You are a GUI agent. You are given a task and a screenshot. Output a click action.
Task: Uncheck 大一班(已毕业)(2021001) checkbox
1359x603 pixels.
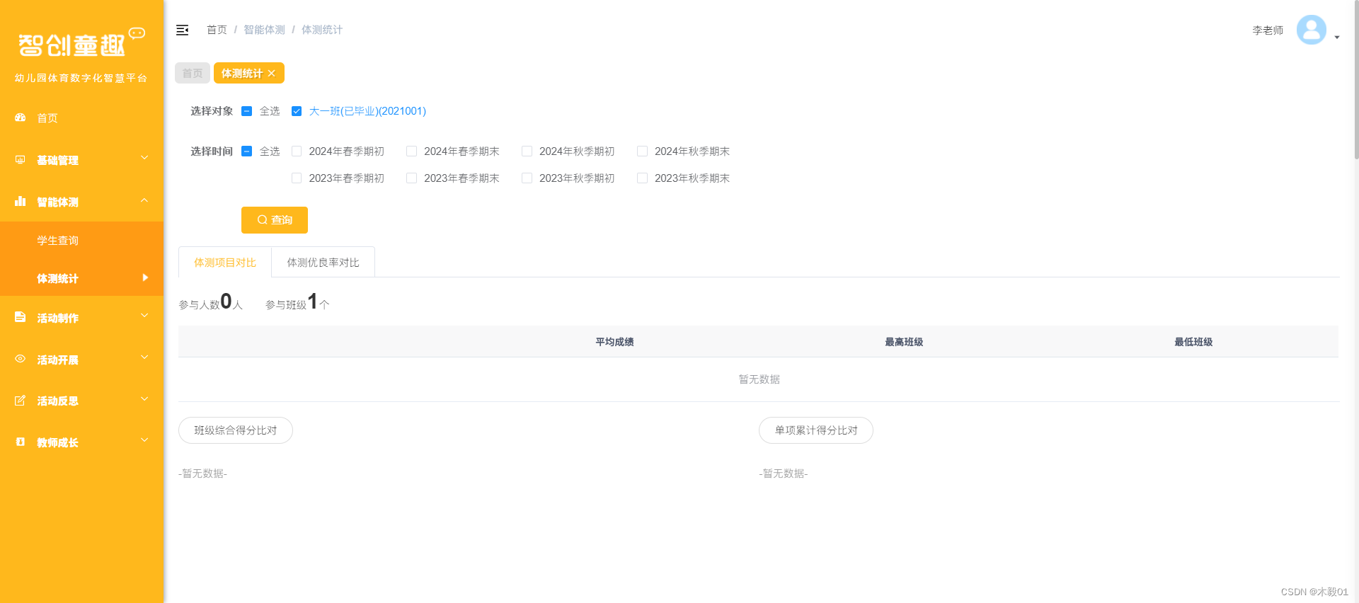(x=297, y=111)
